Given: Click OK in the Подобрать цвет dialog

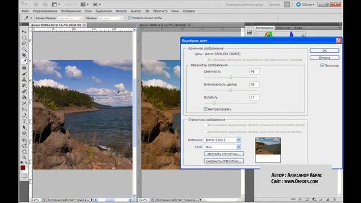Looking at the screenshot, I should [324, 50].
